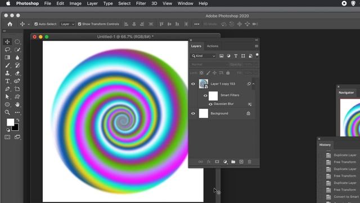Select the Gradient tool
Image resolution: width=360 pixels, height=203 pixels.
[7, 58]
